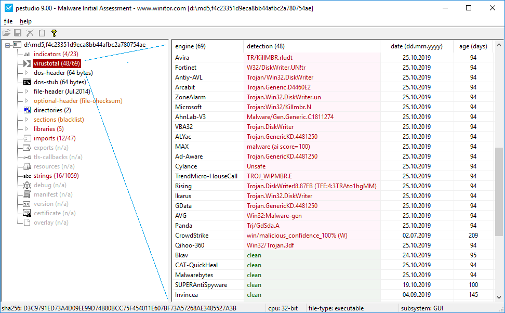Select the CrowdStrike engine row

point(333,236)
